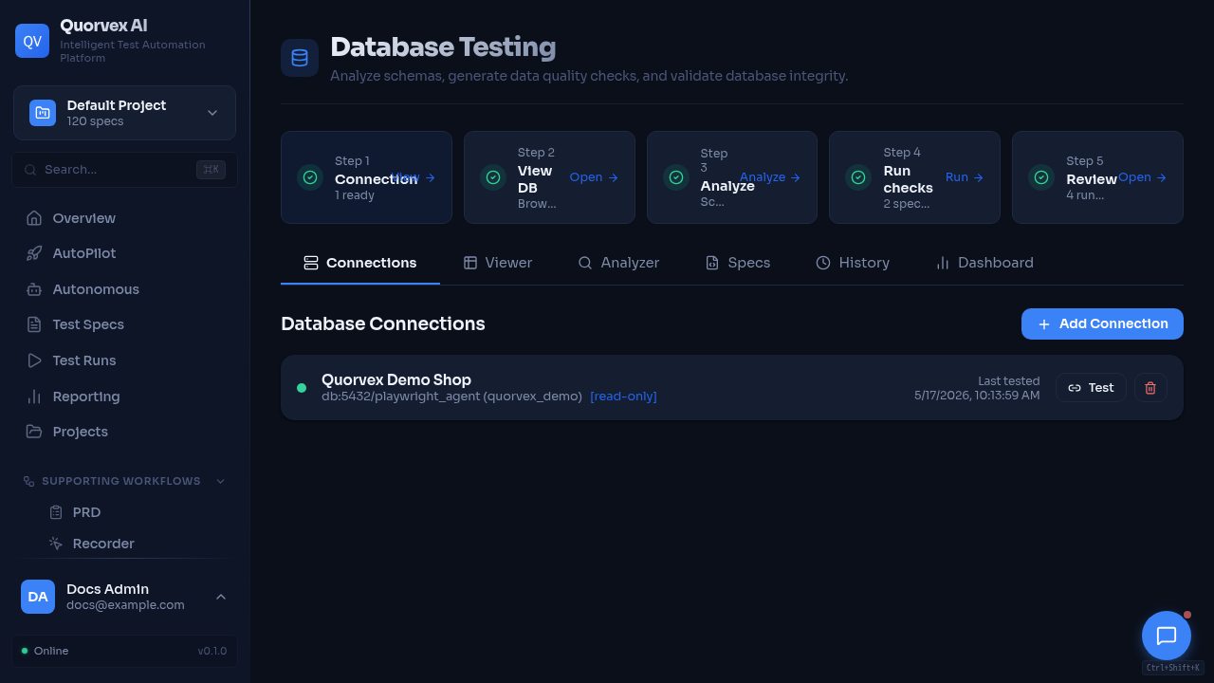This screenshot has width=1214, height=683.
Task: Click the Add Connection button
Action: click(1102, 323)
